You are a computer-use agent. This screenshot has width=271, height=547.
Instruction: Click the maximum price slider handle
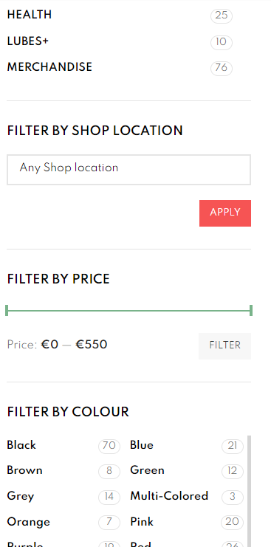[251, 310]
